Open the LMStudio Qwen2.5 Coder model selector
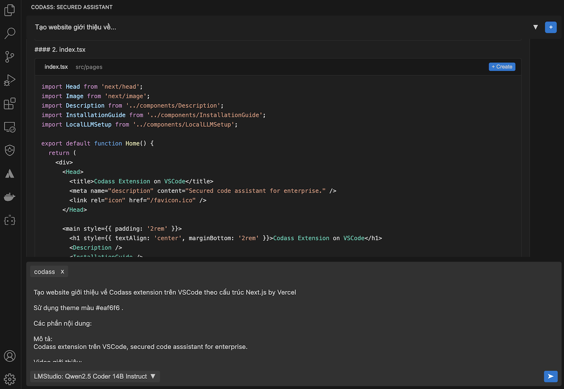Screen dimensions: 564x389 tap(95, 376)
